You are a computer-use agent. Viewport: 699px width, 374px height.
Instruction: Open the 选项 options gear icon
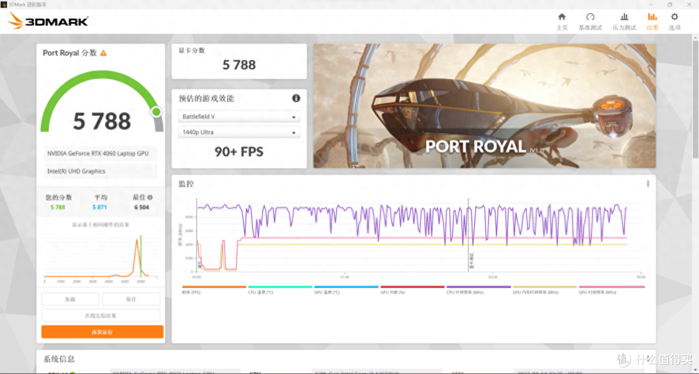click(674, 17)
